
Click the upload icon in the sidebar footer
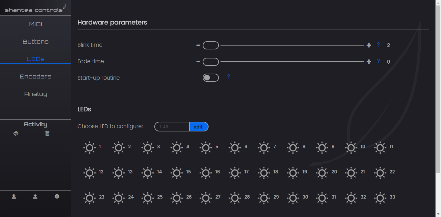click(x=35, y=196)
